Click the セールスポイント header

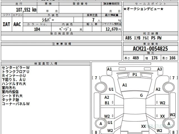pyautogui.click(x=150, y=4)
